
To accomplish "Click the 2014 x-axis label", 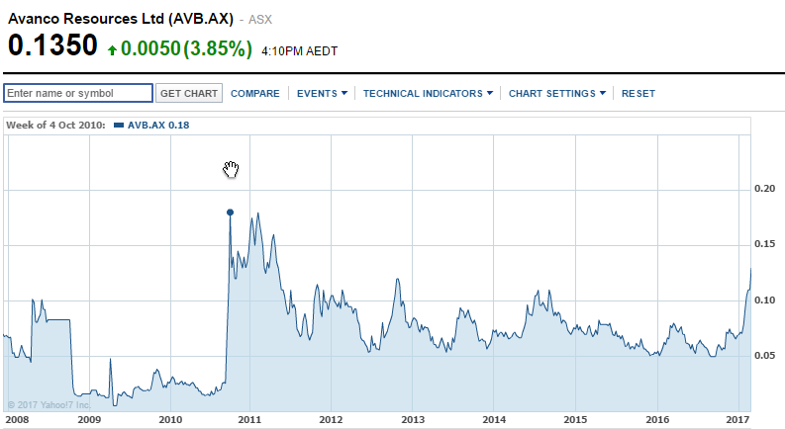I will [x=494, y=419].
